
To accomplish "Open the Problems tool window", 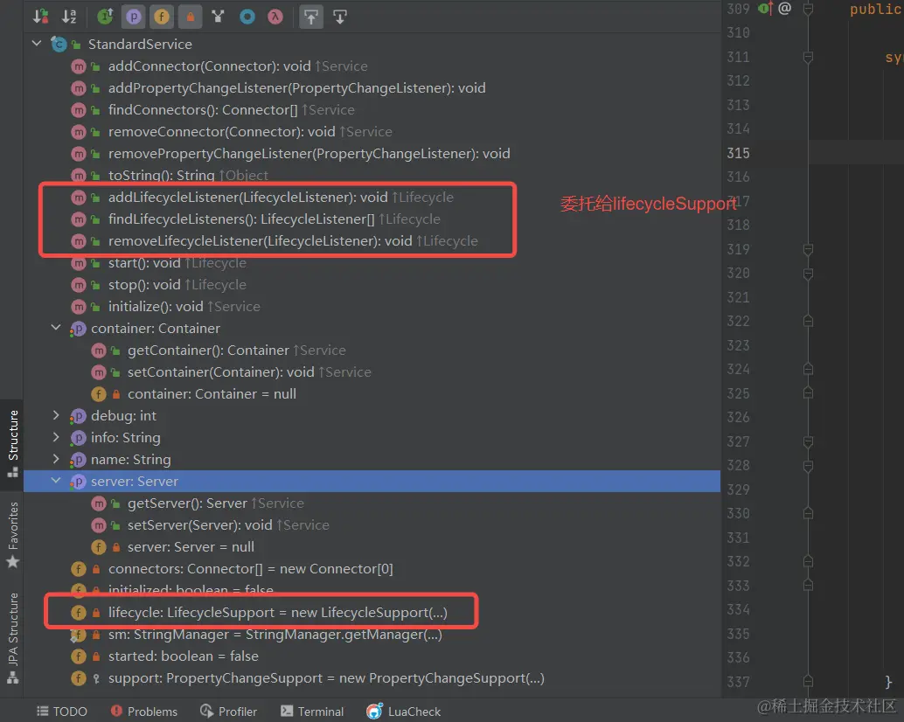I will [144, 712].
